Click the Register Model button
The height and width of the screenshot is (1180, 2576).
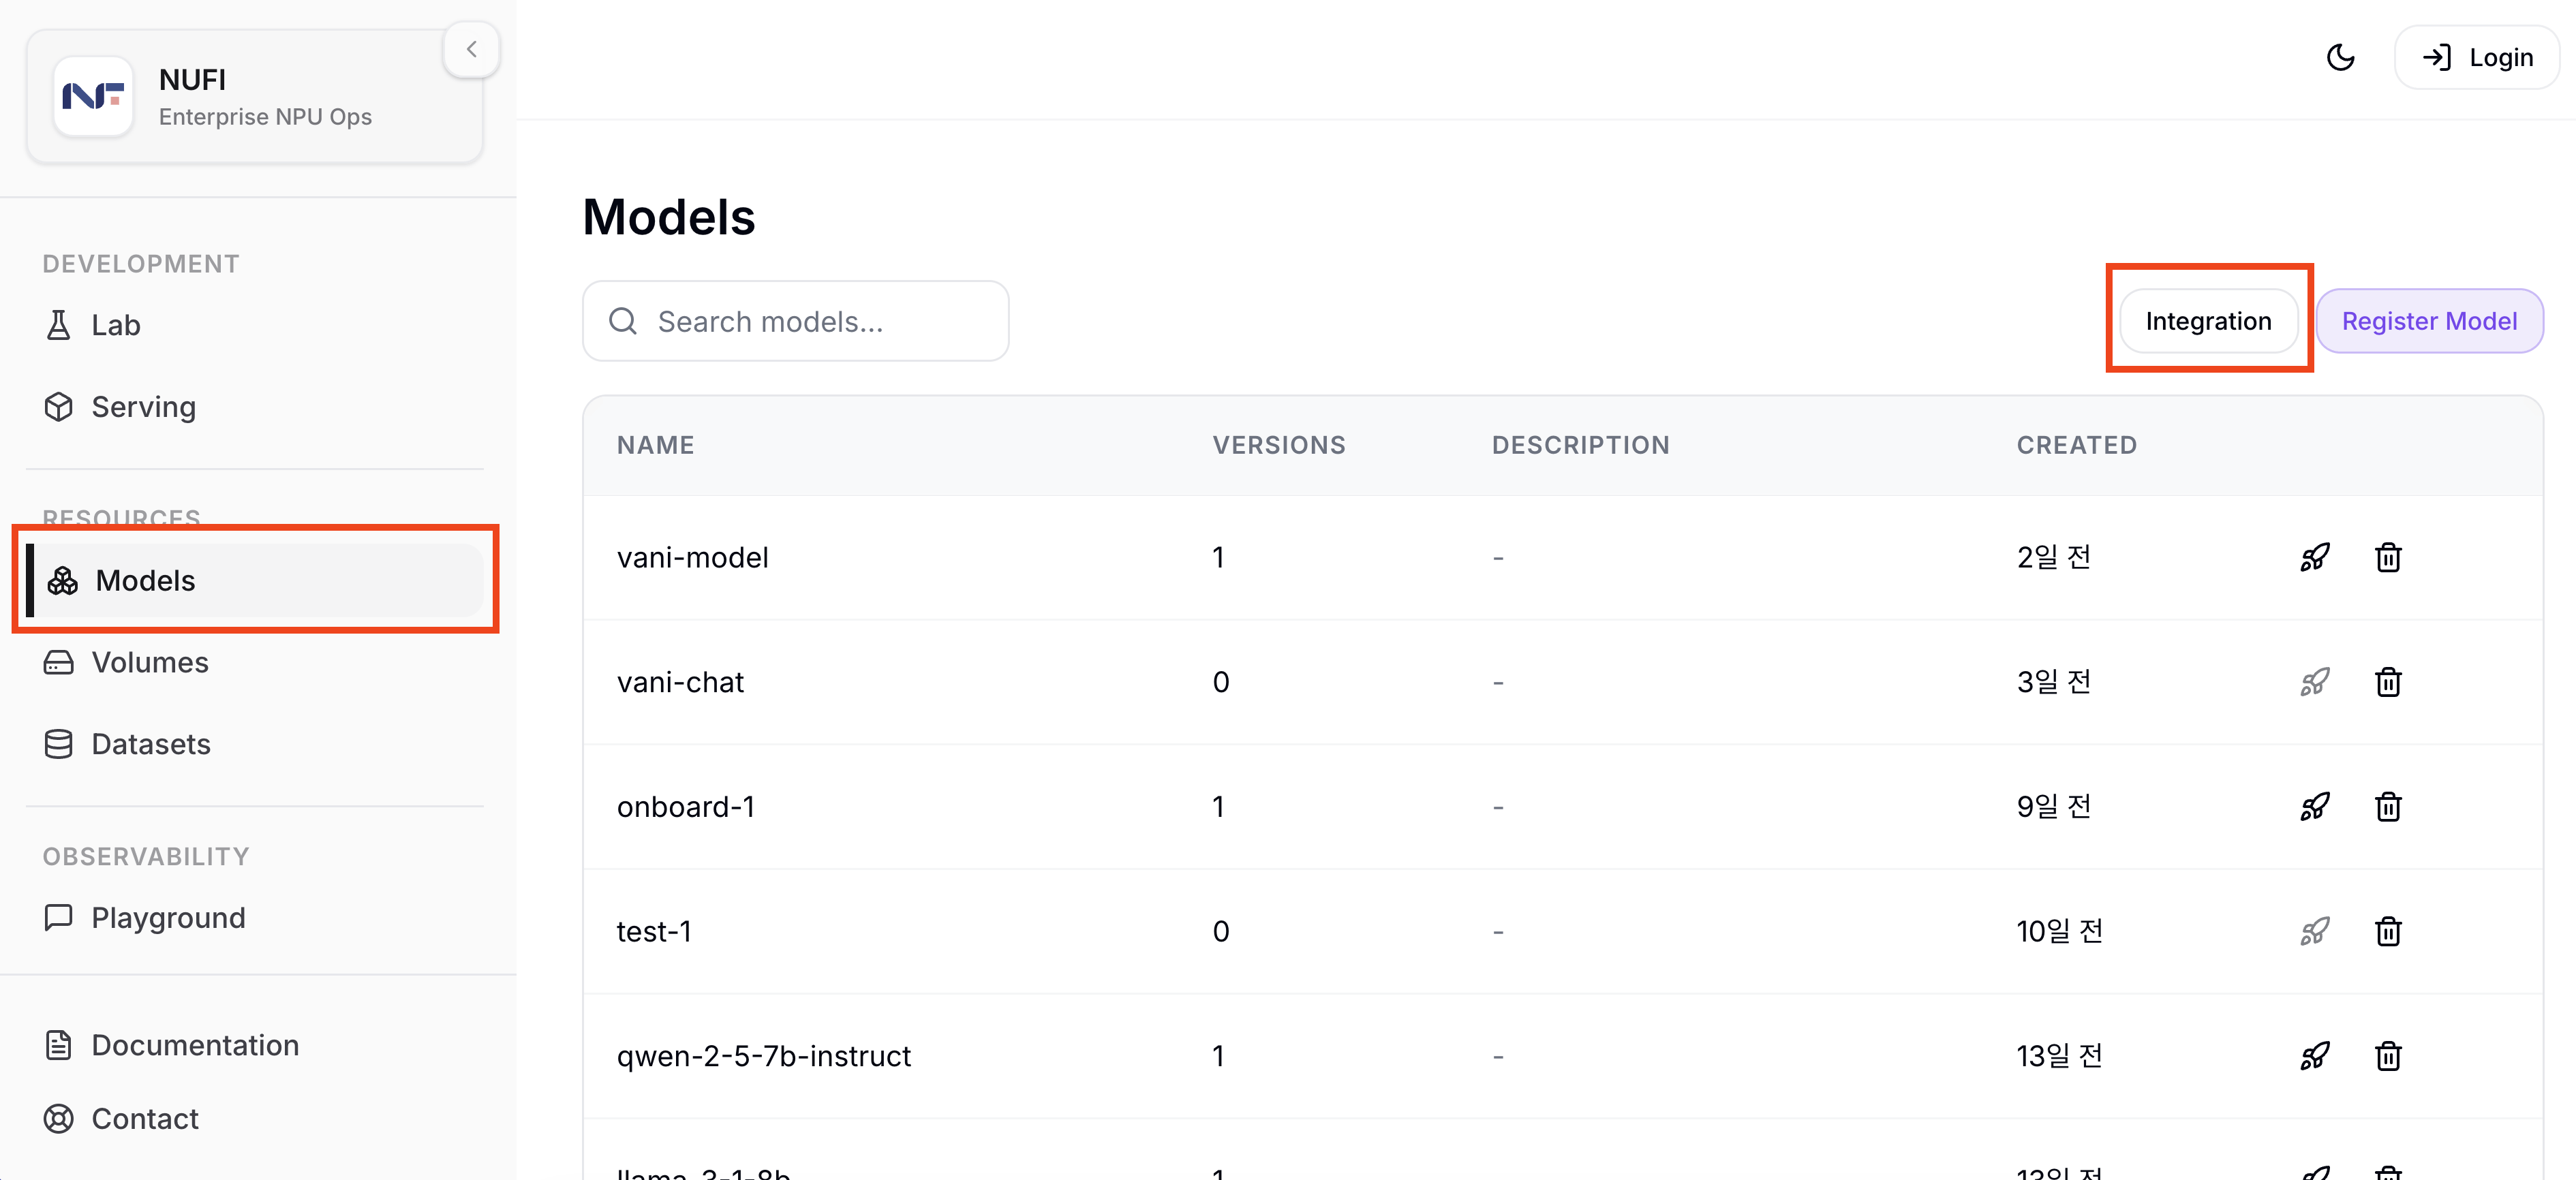pos(2429,321)
